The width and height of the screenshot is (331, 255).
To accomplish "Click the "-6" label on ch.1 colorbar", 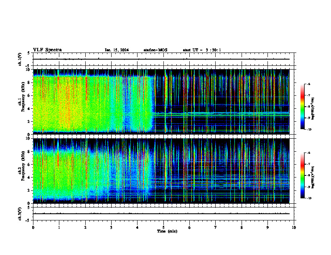I will (x=308, y=84).
